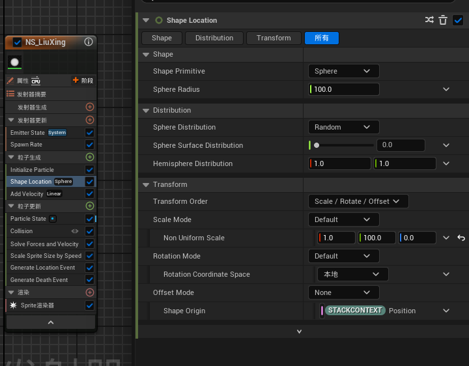Click the Sprite渲染器 starburst icon
This screenshot has height=366, width=469.
pos(14,305)
